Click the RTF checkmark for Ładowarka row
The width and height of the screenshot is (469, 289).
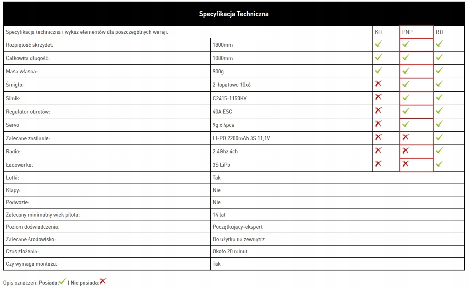pos(439,164)
